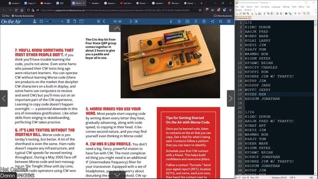This screenshot has height=179, width=318.
Task: Open the Notepad++ Settings menu
Action: point(286,6)
